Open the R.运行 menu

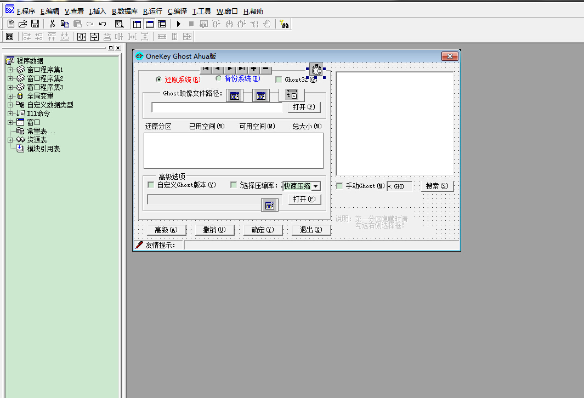(x=152, y=12)
